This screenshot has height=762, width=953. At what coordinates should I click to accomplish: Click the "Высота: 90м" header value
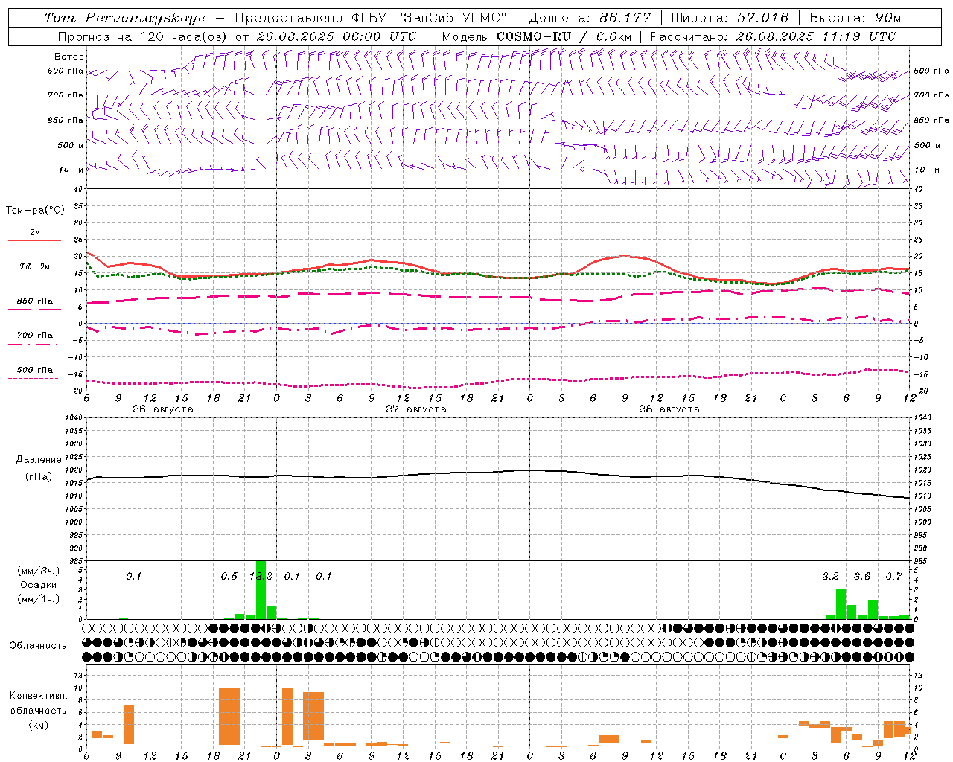click(x=855, y=18)
